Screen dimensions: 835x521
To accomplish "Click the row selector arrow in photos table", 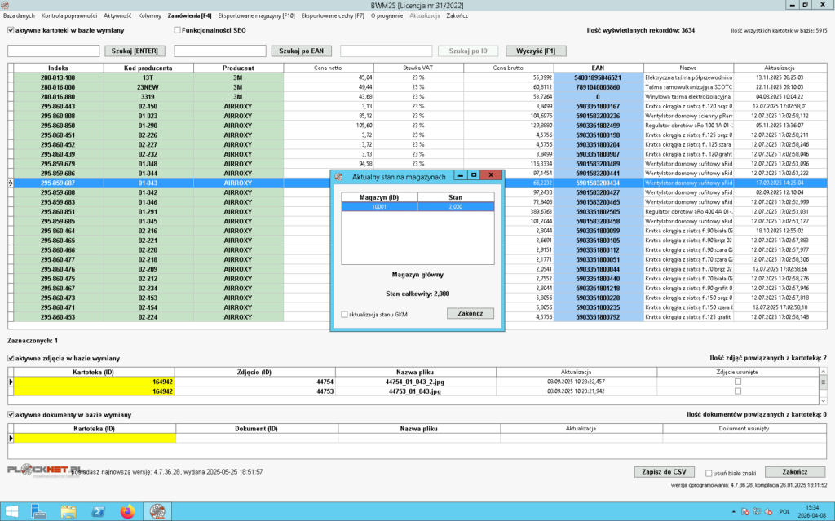I will pyautogui.click(x=11, y=382).
